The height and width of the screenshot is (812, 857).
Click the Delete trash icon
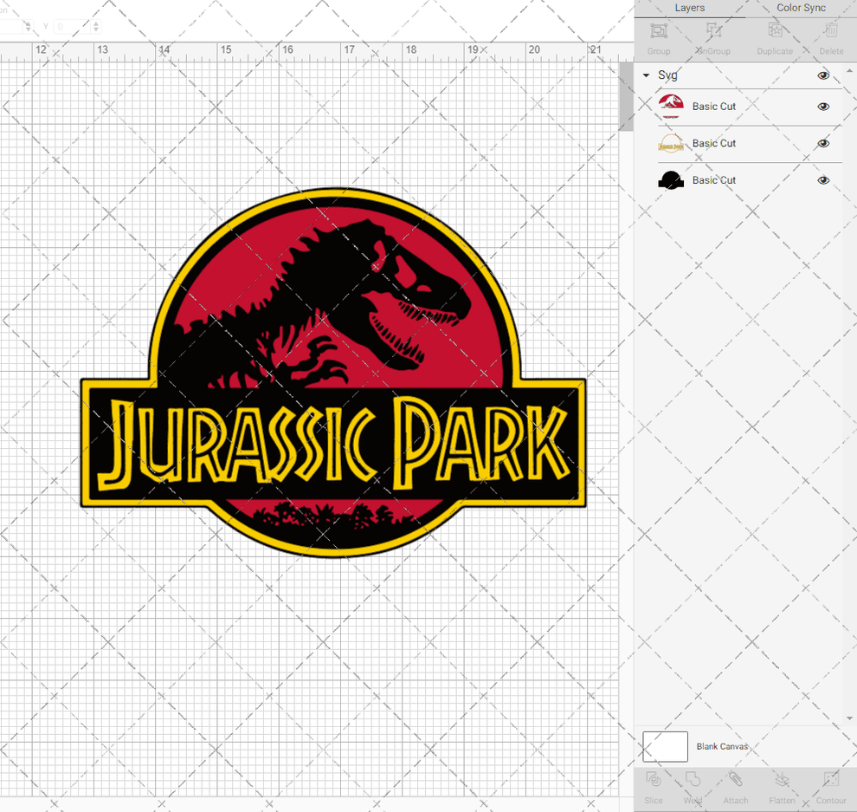point(829,30)
